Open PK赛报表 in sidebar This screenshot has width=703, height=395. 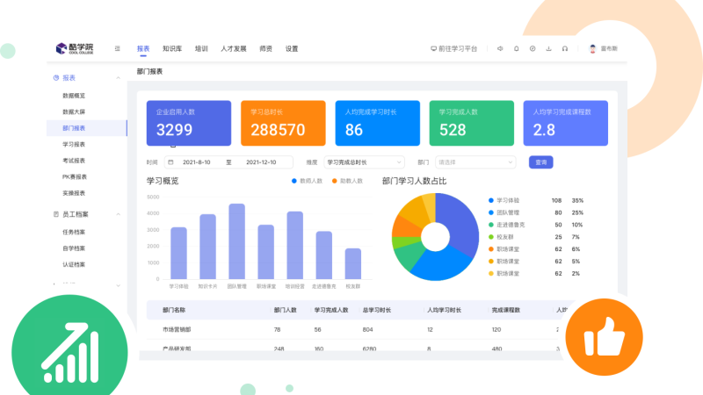[75, 177]
